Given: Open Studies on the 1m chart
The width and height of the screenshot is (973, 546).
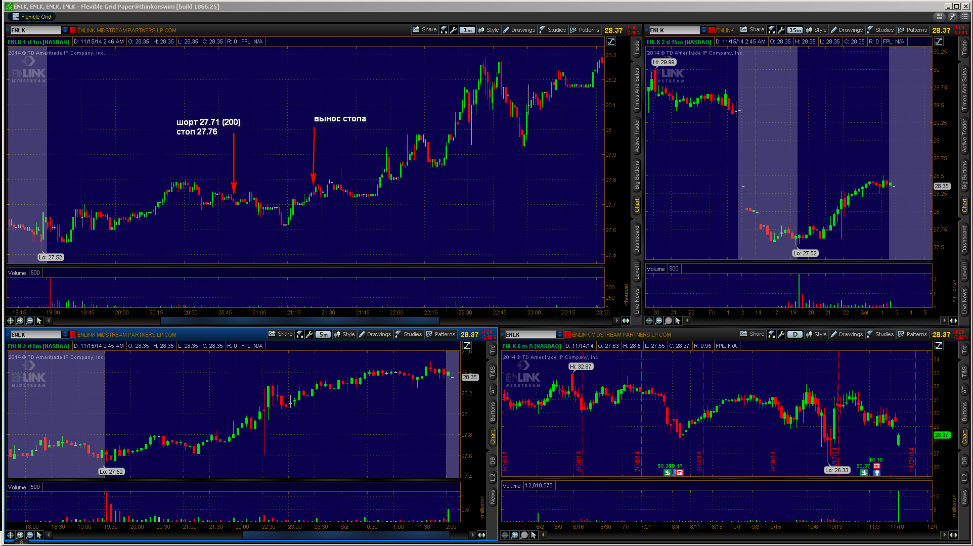Looking at the screenshot, I should click(x=553, y=30).
